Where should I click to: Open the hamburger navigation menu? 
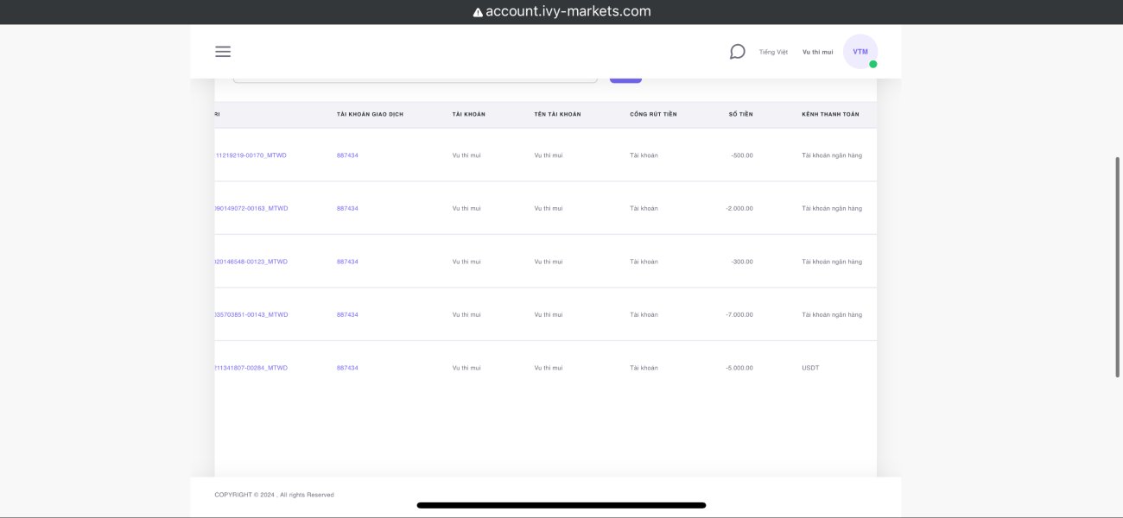pyautogui.click(x=223, y=52)
